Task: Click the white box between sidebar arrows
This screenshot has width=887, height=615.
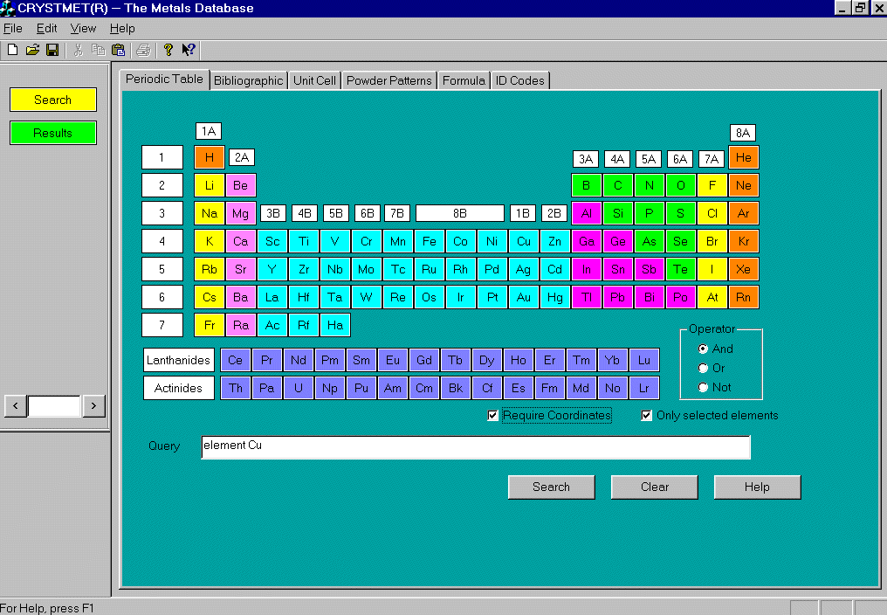Action: click(x=54, y=406)
